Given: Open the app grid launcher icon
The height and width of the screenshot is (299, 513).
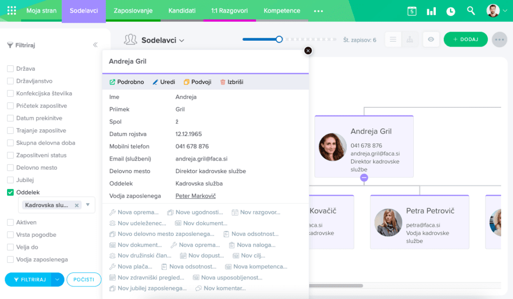Looking at the screenshot, I should tap(12, 11).
